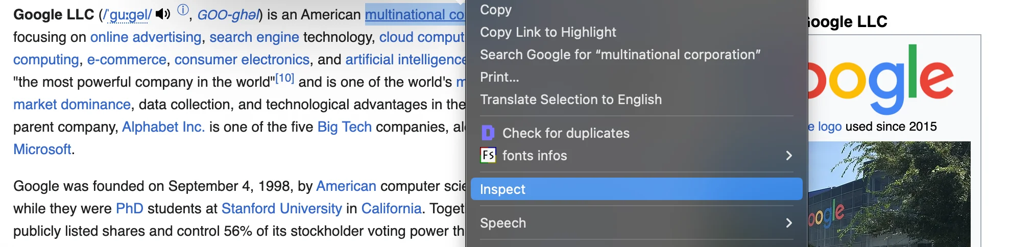Open the multinational corporation link
Image resolution: width=1009 pixels, height=247 pixels.
[x=415, y=15]
